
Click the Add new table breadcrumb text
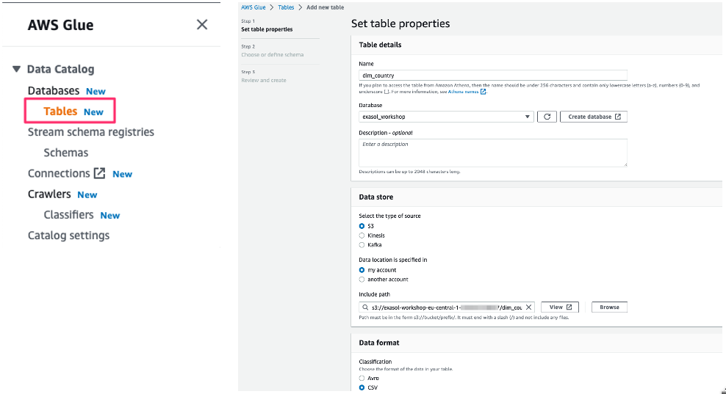(x=325, y=7)
